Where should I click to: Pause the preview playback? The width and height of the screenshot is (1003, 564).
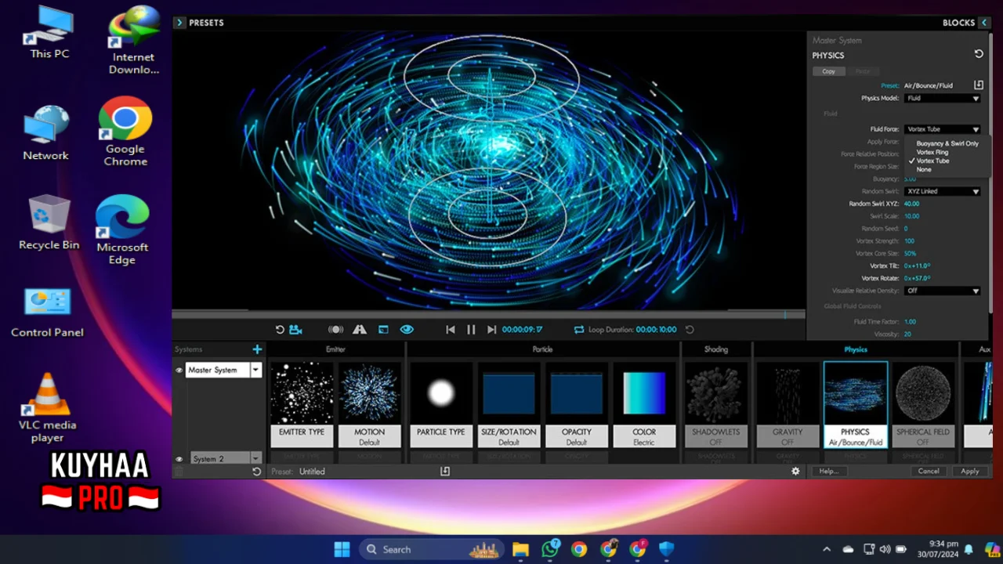point(471,330)
